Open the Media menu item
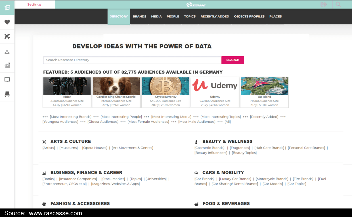This screenshot has height=217, width=352. click(x=156, y=16)
